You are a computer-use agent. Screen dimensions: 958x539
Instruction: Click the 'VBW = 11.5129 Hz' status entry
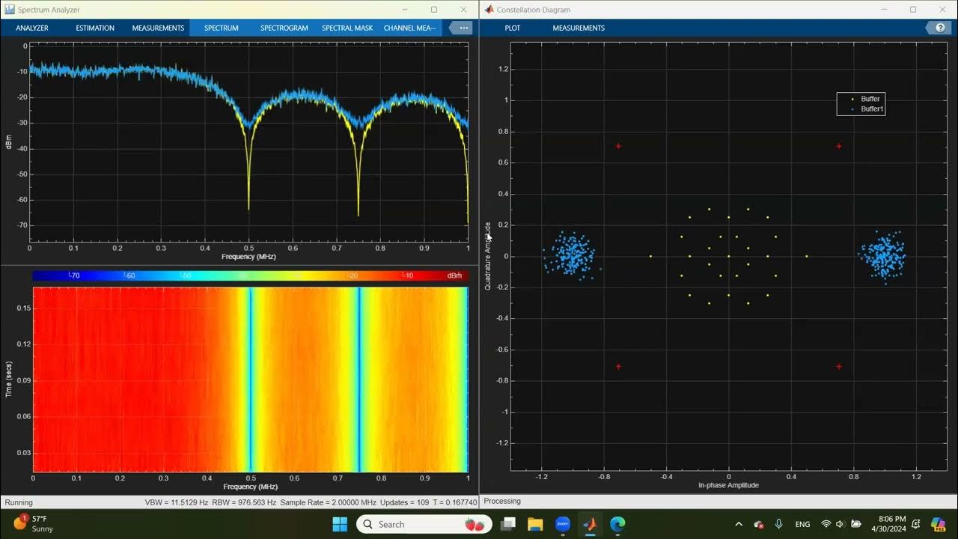[x=177, y=502]
